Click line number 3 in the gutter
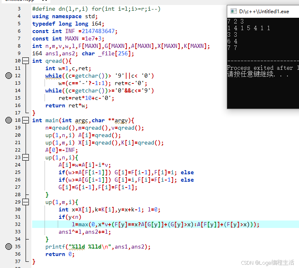299x268 pixels. click(19, 9)
